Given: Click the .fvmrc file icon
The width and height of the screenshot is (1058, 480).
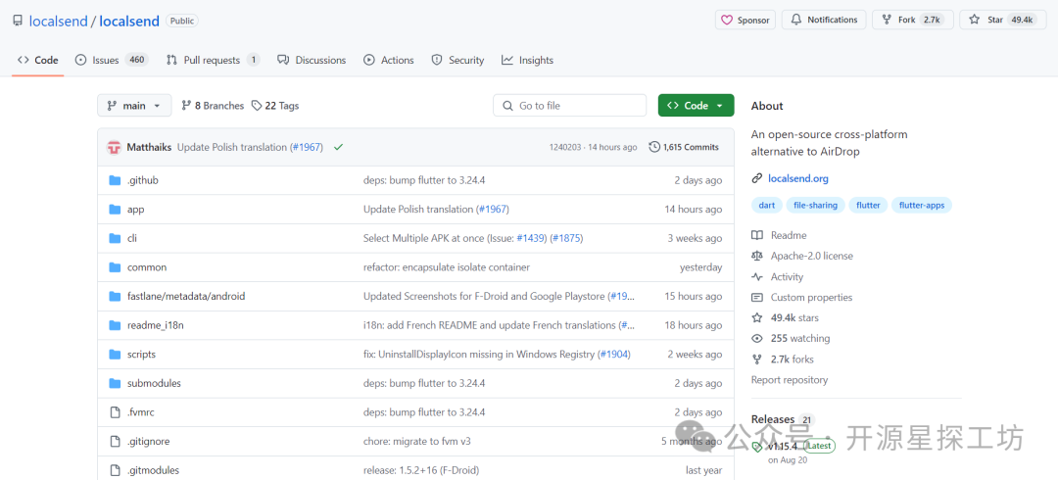Looking at the screenshot, I should (x=115, y=412).
